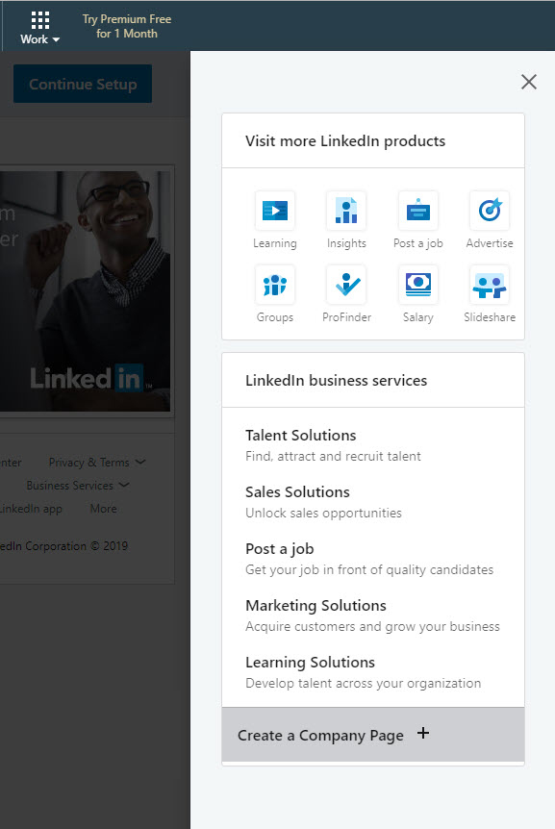Click the Continue Setup button
555x829 pixels.
click(x=83, y=84)
